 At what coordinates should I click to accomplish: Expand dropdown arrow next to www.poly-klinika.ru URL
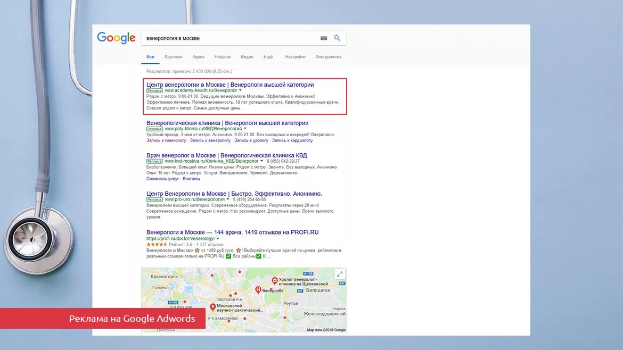245,129
